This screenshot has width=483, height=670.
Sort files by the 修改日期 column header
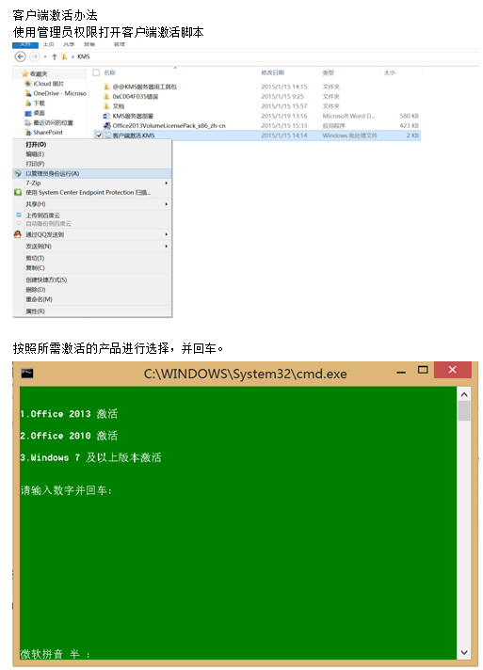(x=272, y=72)
